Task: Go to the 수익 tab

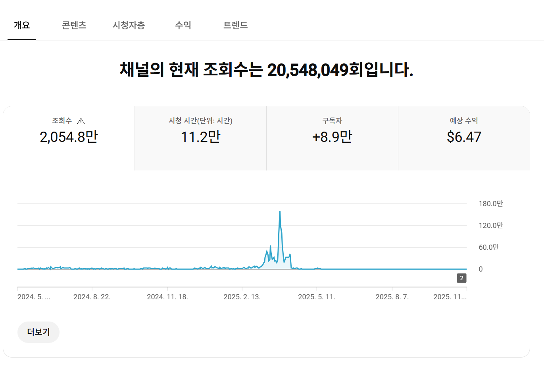Action: 183,25
